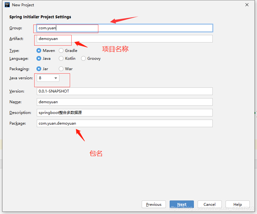
Task: Click the Artifact input field
Action: [125, 39]
